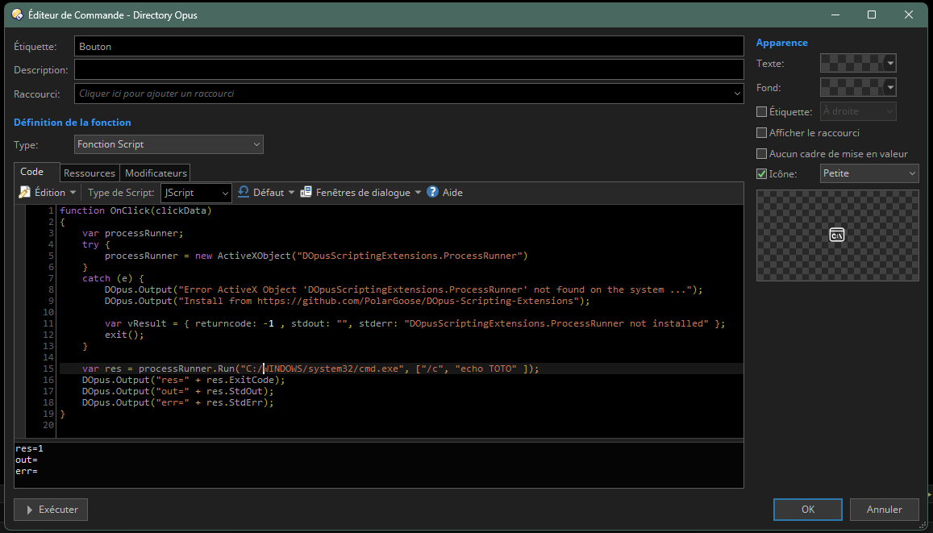Screen dimensions: 933x533
Task: Click the "Définition de la fonction" heading
Action: click(73, 122)
